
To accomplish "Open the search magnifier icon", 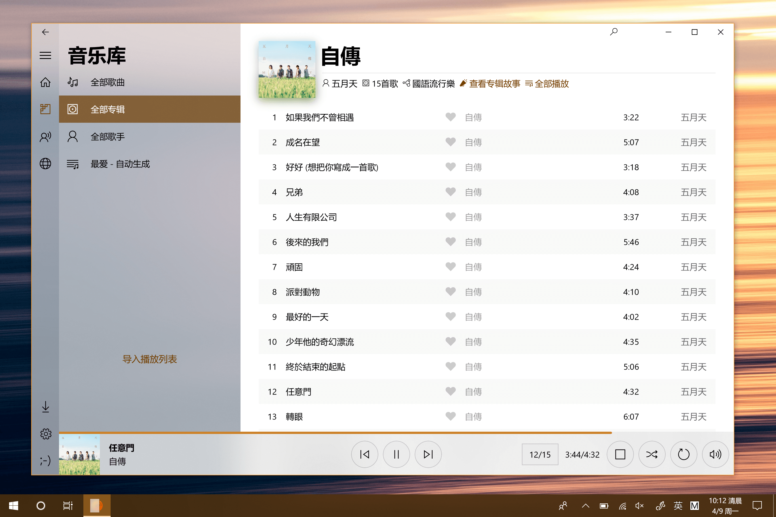I will coord(614,32).
